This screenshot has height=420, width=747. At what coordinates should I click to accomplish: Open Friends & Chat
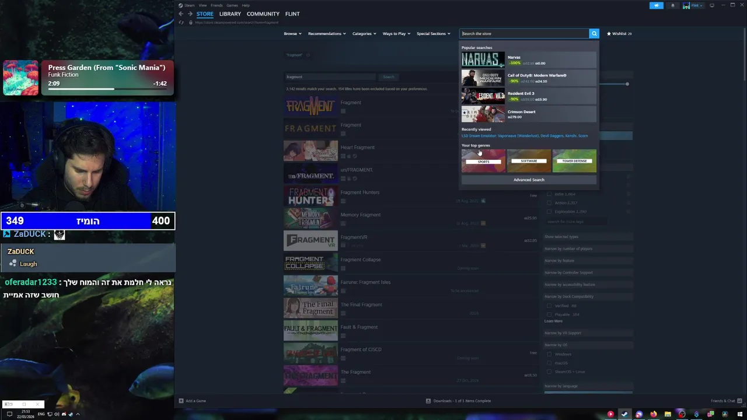(x=727, y=401)
